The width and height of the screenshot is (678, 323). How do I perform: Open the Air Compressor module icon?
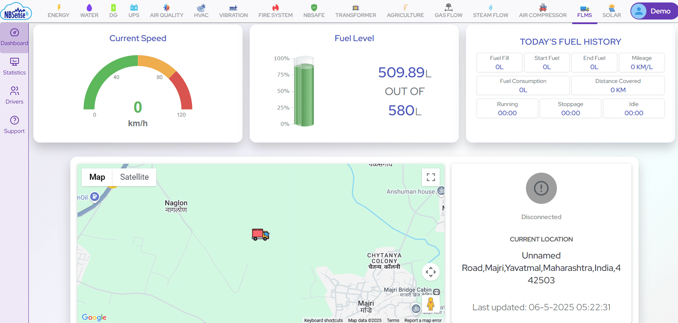click(x=543, y=7)
